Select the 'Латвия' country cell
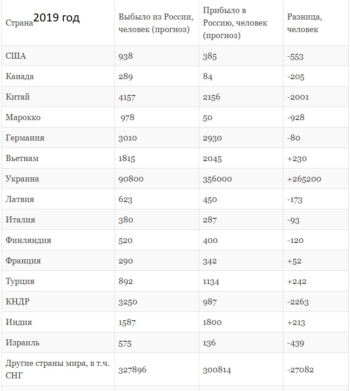This screenshot has height=391, width=350. [x=20, y=199]
